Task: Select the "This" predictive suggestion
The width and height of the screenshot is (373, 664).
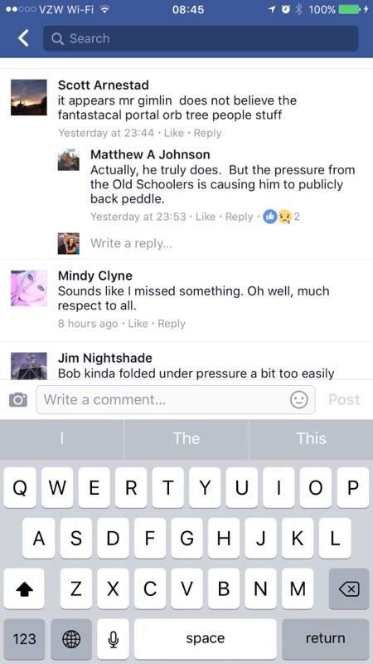Action: pyautogui.click(x=312, y=439)
